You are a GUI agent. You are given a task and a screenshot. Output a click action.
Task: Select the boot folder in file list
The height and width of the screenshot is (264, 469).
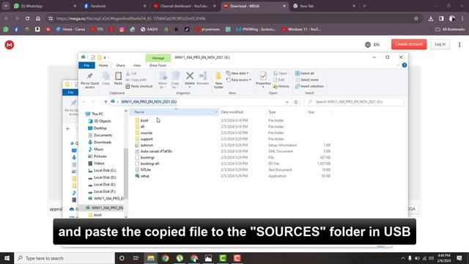coord(144,120)
